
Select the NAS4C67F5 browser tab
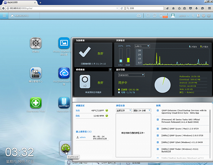coord(20,3)
